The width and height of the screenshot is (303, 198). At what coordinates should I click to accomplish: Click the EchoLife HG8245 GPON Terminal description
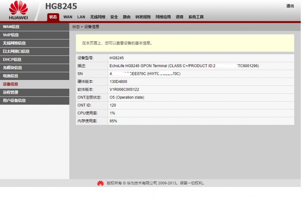[184, 66]
